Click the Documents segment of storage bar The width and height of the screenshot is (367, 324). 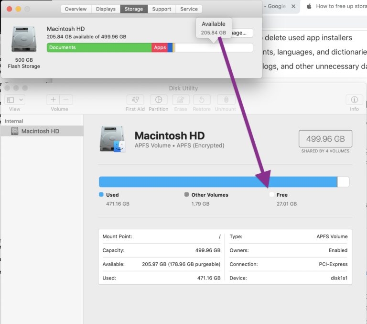[x=99, y=47]
